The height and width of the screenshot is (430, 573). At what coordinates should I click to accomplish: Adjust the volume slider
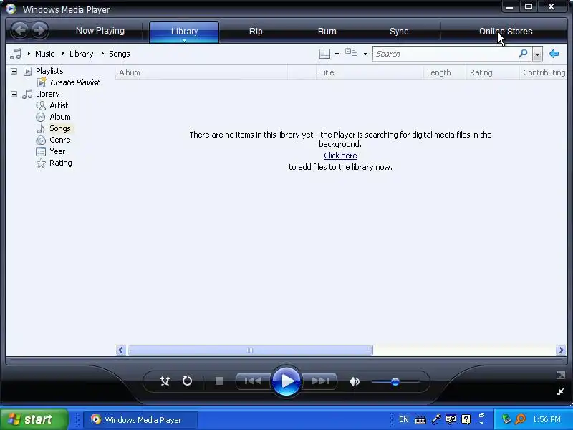(x=395, y=382)
